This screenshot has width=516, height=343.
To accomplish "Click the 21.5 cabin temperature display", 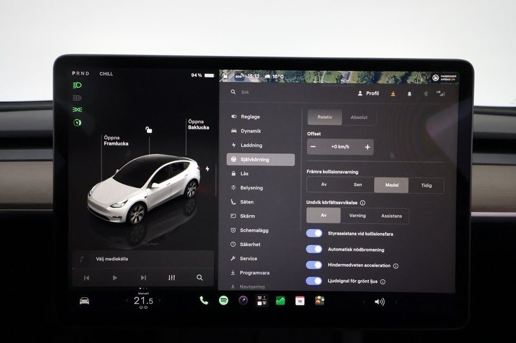I will (143, 301).
